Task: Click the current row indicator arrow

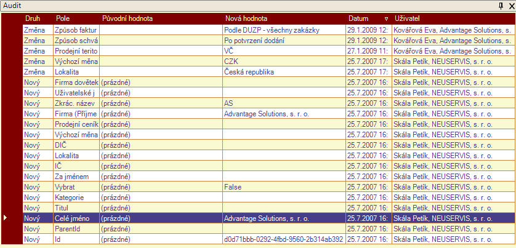Action: (x=6, y=218)
